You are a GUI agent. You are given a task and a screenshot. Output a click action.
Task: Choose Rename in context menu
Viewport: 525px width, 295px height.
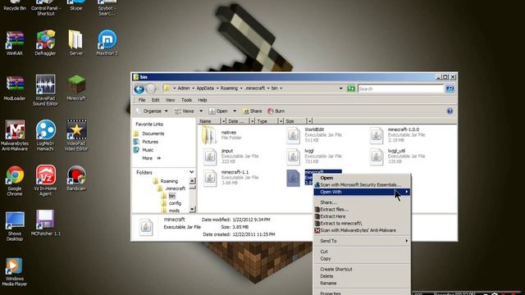click(362, 283)
